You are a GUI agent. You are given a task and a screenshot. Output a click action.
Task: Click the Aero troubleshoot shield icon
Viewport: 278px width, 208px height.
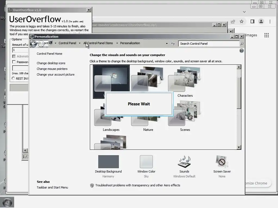pyautogui.click(x=92, y=185)
